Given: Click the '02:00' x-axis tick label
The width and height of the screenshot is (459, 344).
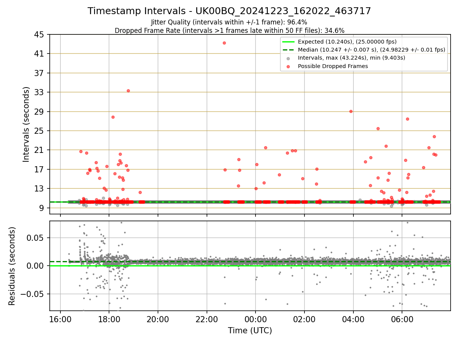Looking at the screenshot, I should tap(304, 319).
